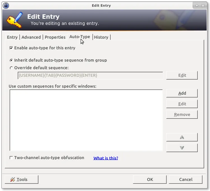Open the What is this? link

click(x=106, y=158)
